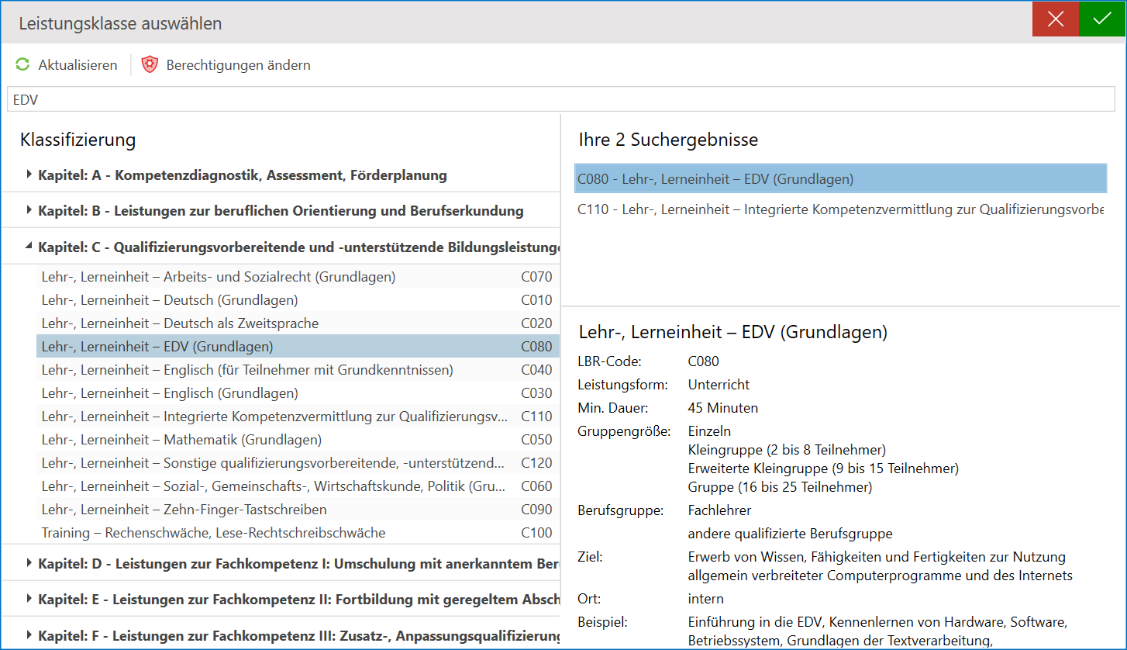This screenshot has height=650, width=1127.
Task: Click code C120 in the tree
Action: tap(536, 463)
